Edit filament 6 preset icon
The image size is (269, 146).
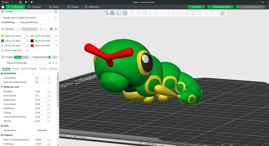(x=57, y=46)
